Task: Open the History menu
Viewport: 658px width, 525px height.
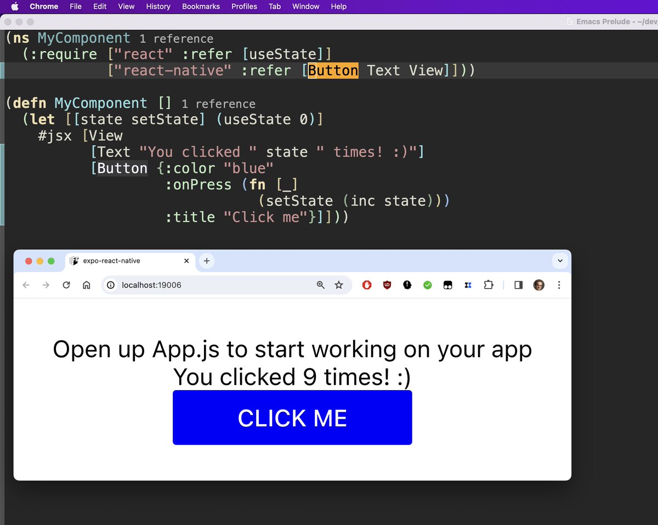Action: pyautogui.click(x=158, y=7)
